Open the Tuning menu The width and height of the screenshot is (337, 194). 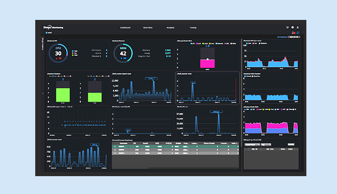pyautogui.click(x=193, y=28)
